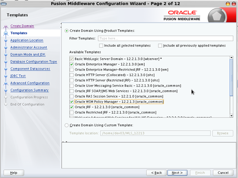Check Oracle RAS Session Service template
Screen dimensions: 238x178
click(72, 96)
